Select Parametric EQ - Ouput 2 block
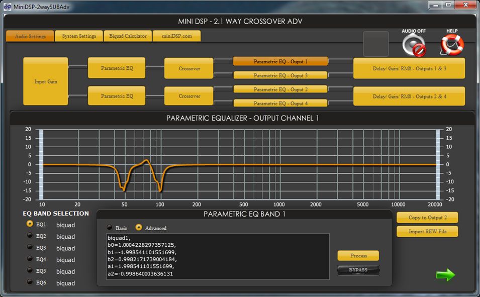Image resolution: width=480 pixels, height=297 pixels. (280, 89)
